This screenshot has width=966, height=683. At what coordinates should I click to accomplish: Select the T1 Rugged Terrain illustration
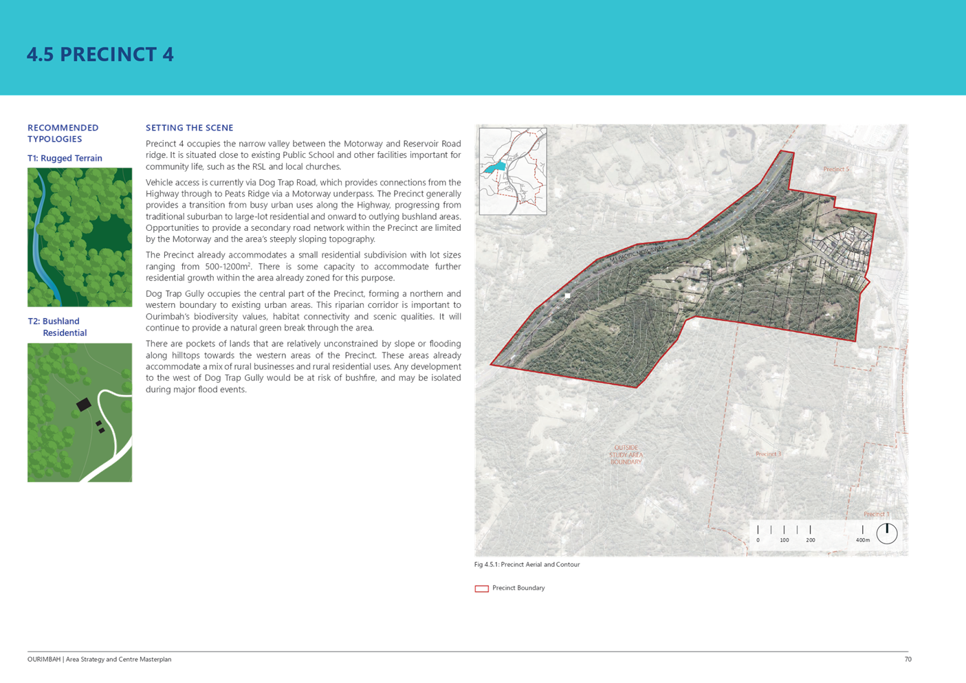pos(80,237)
